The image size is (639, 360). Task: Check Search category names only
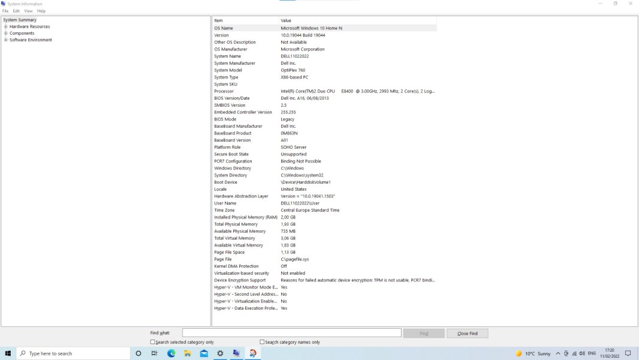(x=262, y=341)
